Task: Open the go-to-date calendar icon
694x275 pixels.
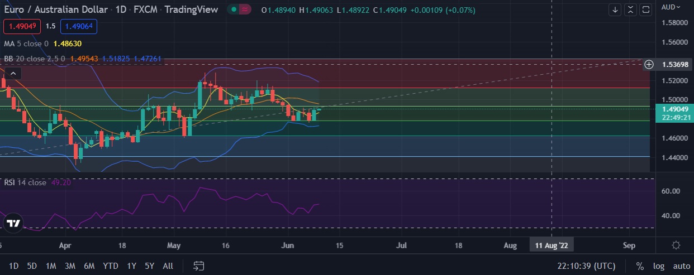Action: tap(198, 266)
